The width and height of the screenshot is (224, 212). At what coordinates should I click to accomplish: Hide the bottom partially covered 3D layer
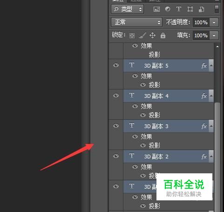[x=116, y=186]
